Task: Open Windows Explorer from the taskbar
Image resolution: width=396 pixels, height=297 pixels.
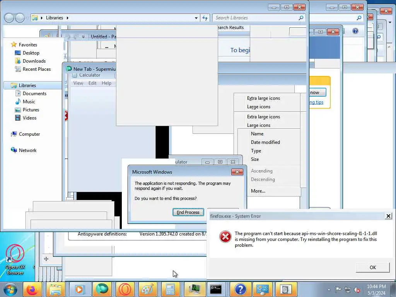Action: click(56, 289)
